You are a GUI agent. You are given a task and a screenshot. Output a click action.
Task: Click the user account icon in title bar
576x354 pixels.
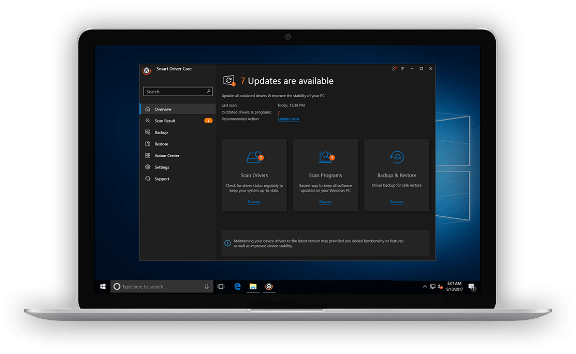[394, 69]
